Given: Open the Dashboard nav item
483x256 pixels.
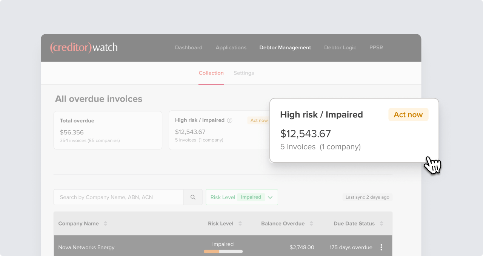Looking at the screenshot, I should tap(189, 48).
